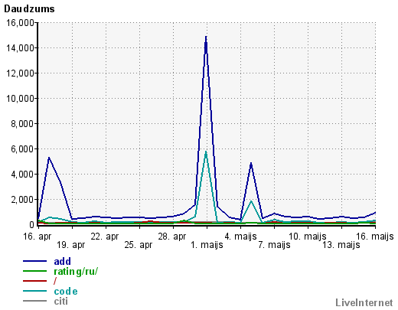Click the '22. apr' axis label
Viewport: 398px width, 310px height.
click(x=105, y=237)
